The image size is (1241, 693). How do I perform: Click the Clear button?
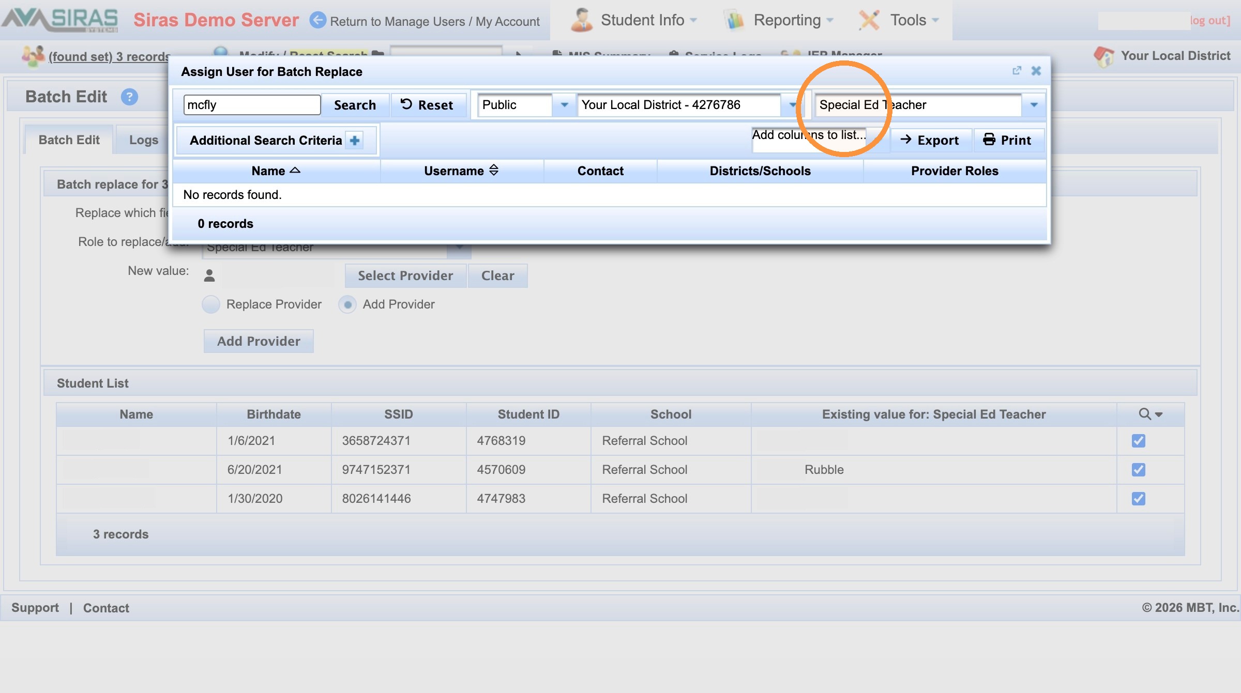[498, 275]
